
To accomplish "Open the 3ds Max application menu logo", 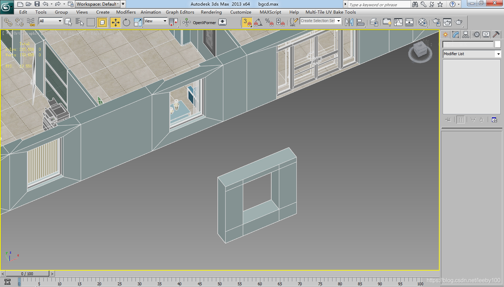I will (7, 7).
